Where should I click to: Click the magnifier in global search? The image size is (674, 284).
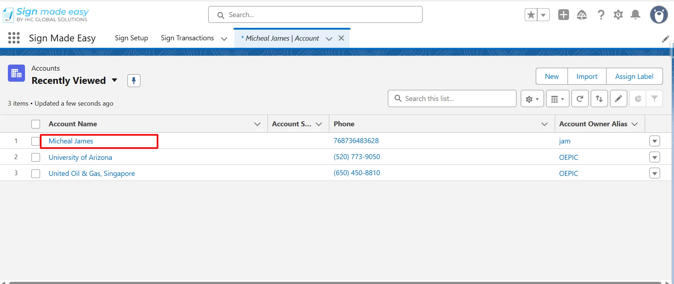click(221, 15)
